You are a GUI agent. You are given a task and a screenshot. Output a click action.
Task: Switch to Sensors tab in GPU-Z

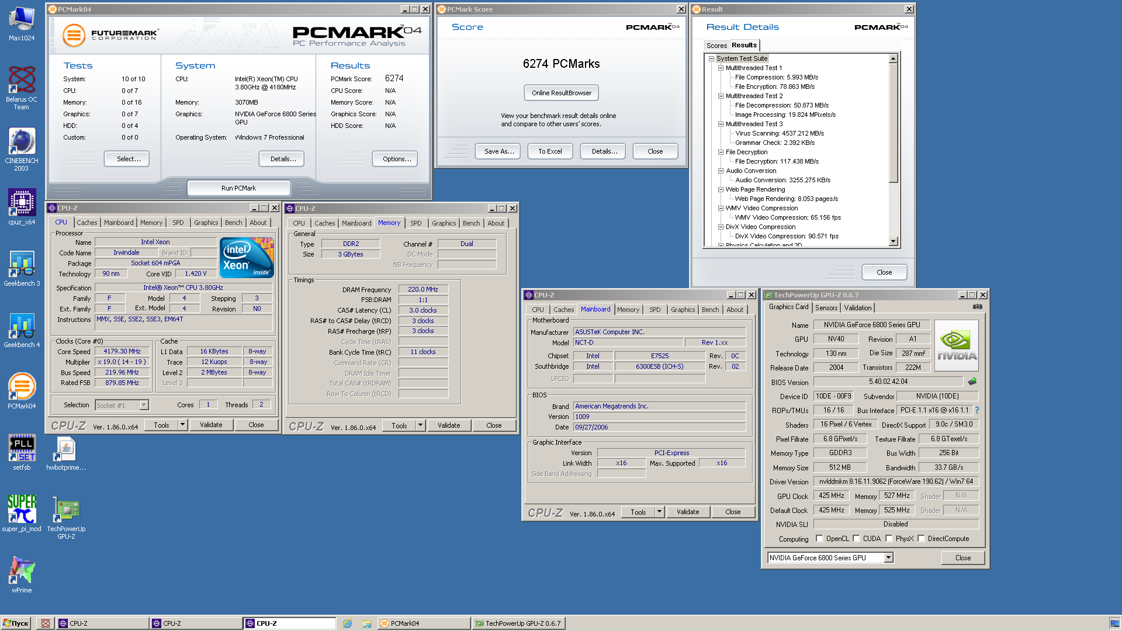(x=826, y=308)
